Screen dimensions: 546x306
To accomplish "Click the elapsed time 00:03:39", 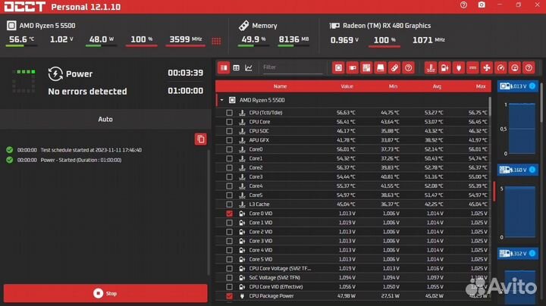I will click(x=185, y=73).
